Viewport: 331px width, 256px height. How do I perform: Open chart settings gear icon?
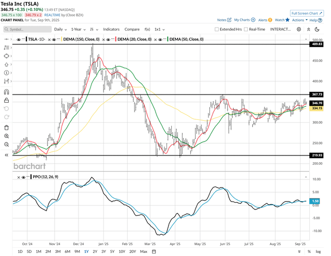click(299, 29)
